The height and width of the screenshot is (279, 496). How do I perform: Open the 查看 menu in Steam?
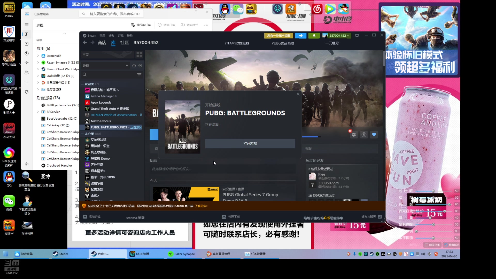102,36
